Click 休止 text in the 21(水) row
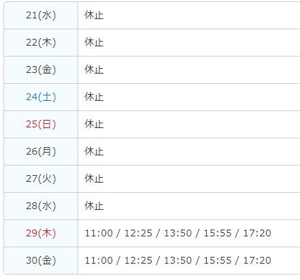This screenshot has width=300, height=280. coord(94,16)
